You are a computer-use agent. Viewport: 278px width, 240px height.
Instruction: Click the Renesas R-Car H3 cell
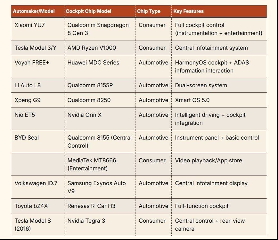point(100,206)
